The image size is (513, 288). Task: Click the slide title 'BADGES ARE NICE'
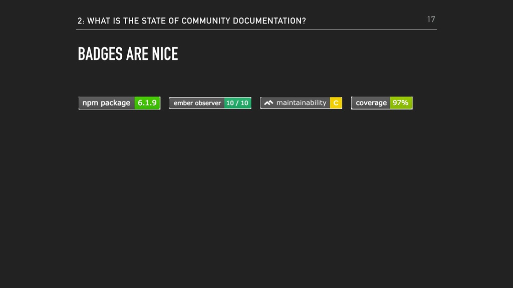(x=128, y=54)
